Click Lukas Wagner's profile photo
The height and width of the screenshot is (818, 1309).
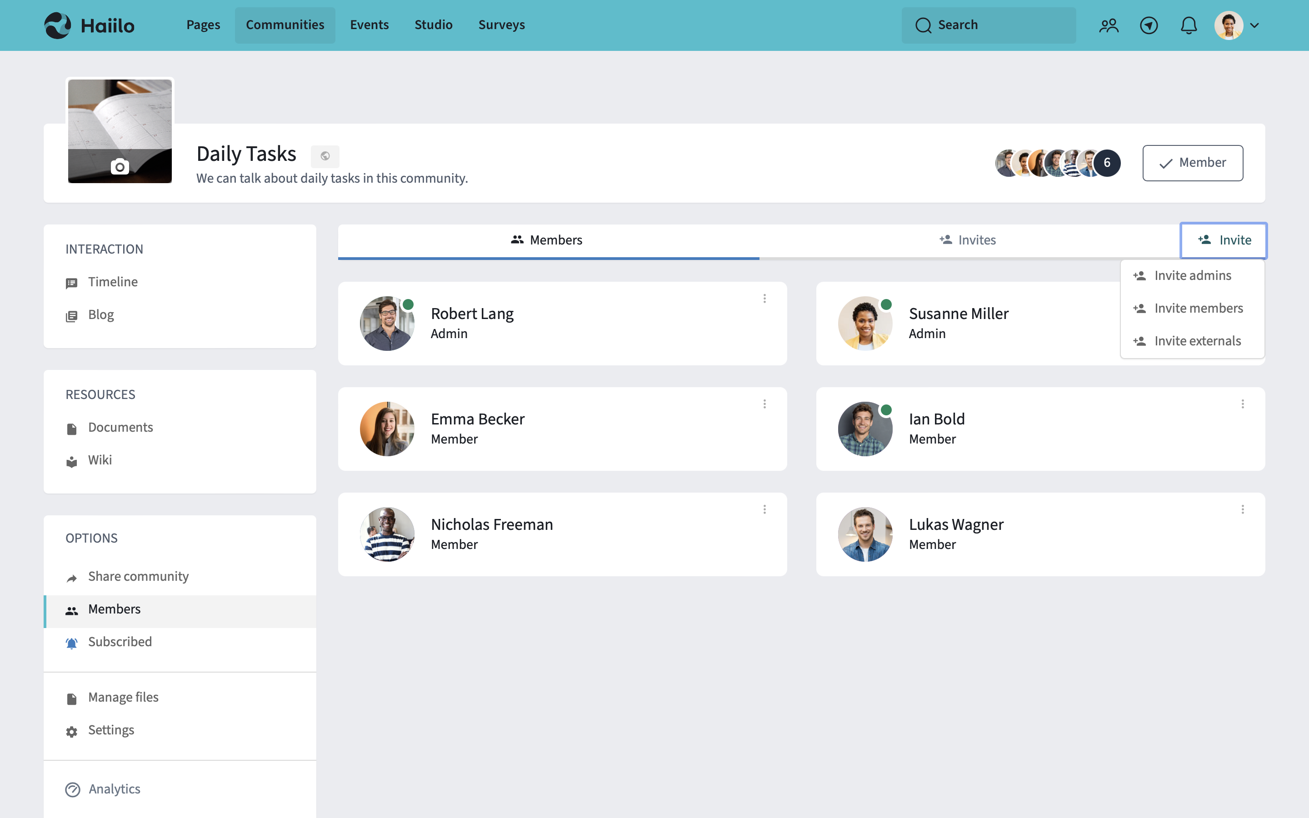(x=865, y=534)
